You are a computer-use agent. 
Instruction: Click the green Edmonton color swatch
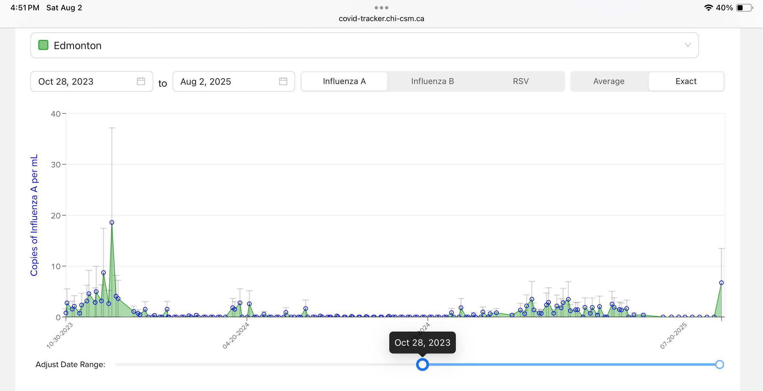pos(43,45)
